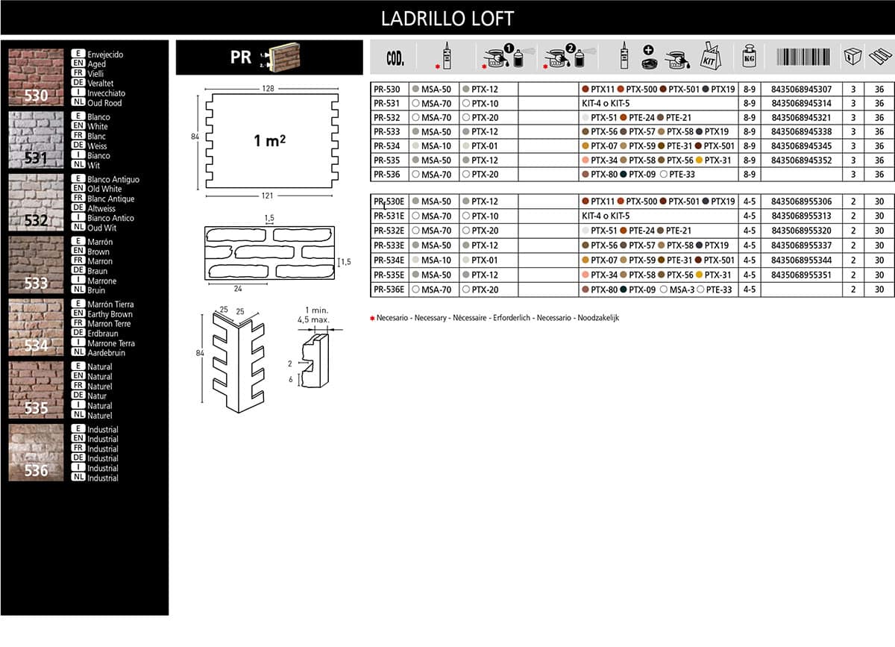Open the 535 Natural brick thumbnail
Viewport: 895px width, 647px height.
[x=36, y=390]
